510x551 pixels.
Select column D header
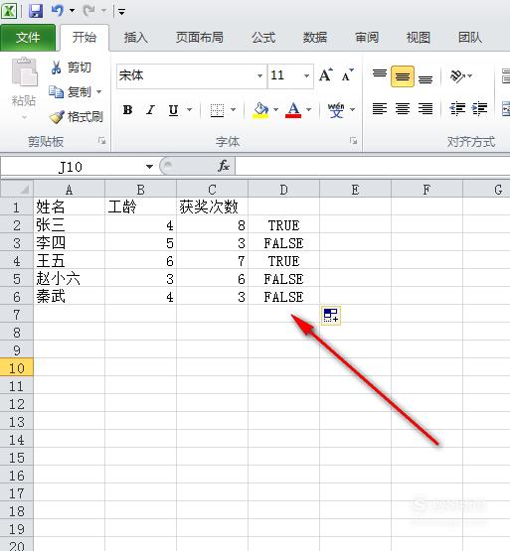point(283,190)
